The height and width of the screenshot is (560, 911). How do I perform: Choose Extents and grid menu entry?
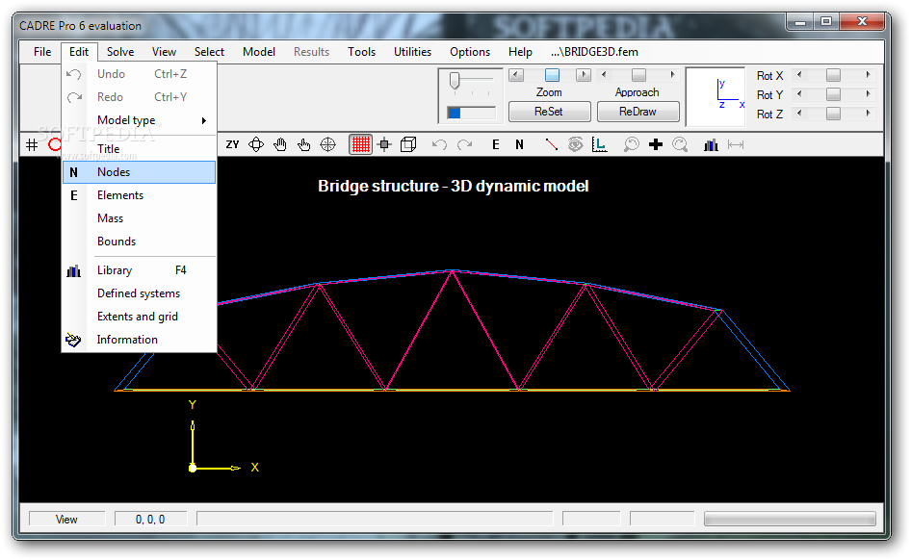(139, 317)
